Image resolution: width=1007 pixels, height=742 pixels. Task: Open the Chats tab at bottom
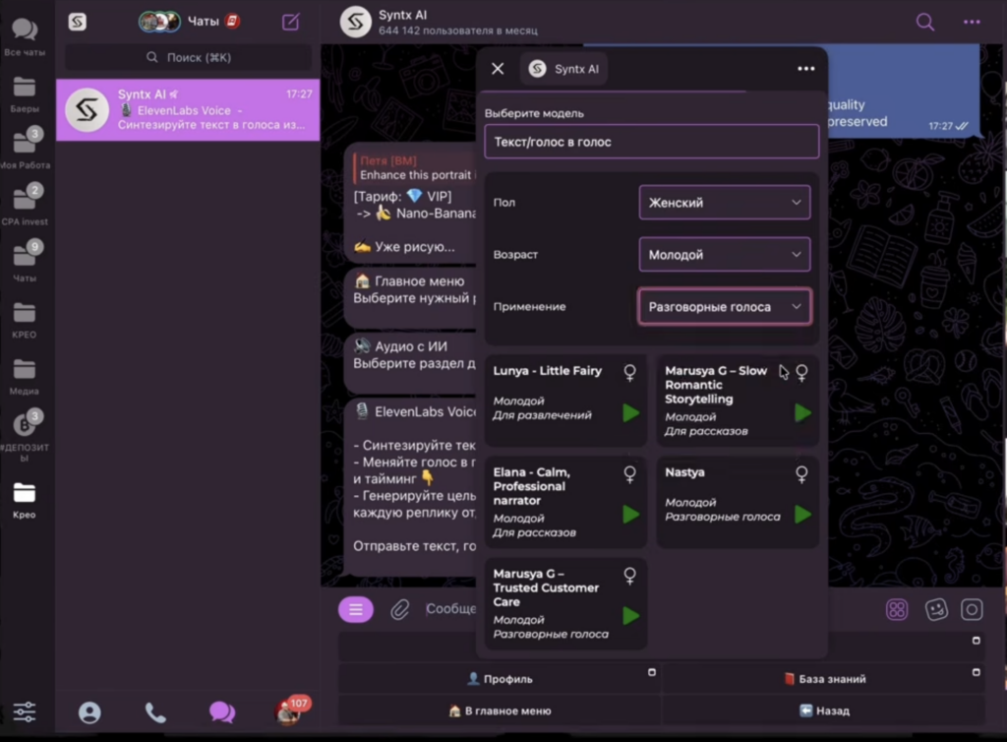[222, 712]
